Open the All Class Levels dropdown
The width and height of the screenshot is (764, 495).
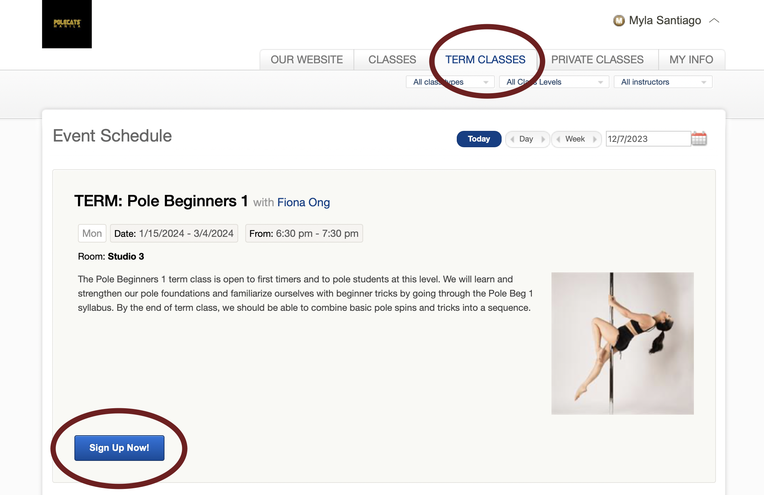pos(554,82)
